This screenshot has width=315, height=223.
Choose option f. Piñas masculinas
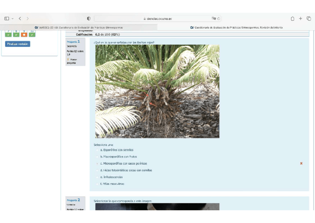(97, 184)
